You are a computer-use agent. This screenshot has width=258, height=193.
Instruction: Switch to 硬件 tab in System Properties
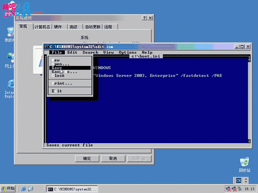[60, 27]
